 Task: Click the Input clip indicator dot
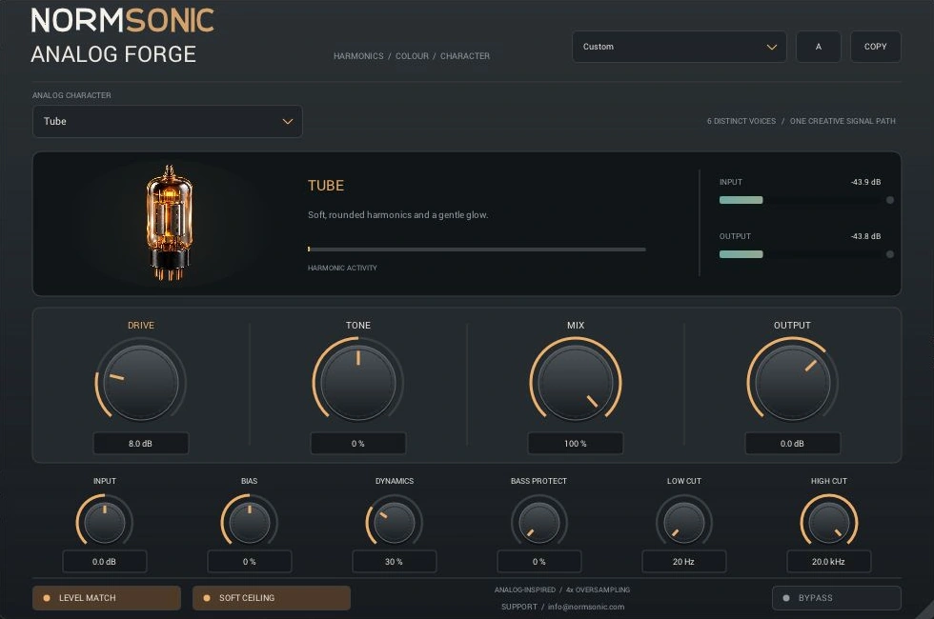click(x=890, y=200)
